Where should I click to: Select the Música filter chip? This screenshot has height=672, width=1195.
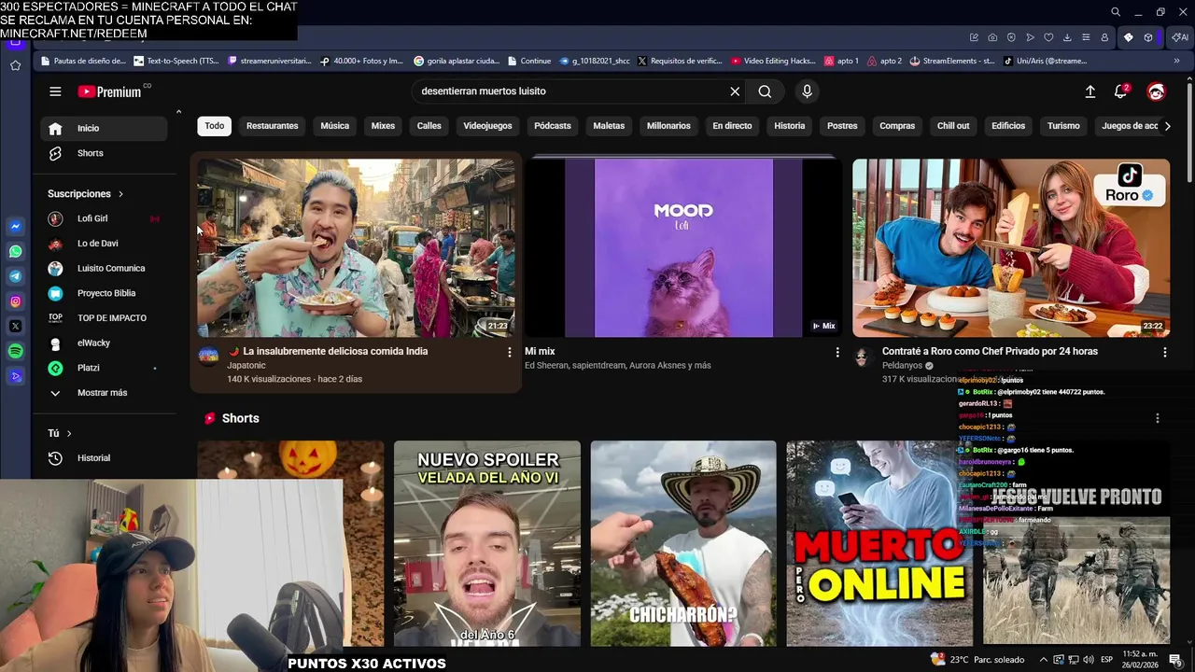[335, 126]
